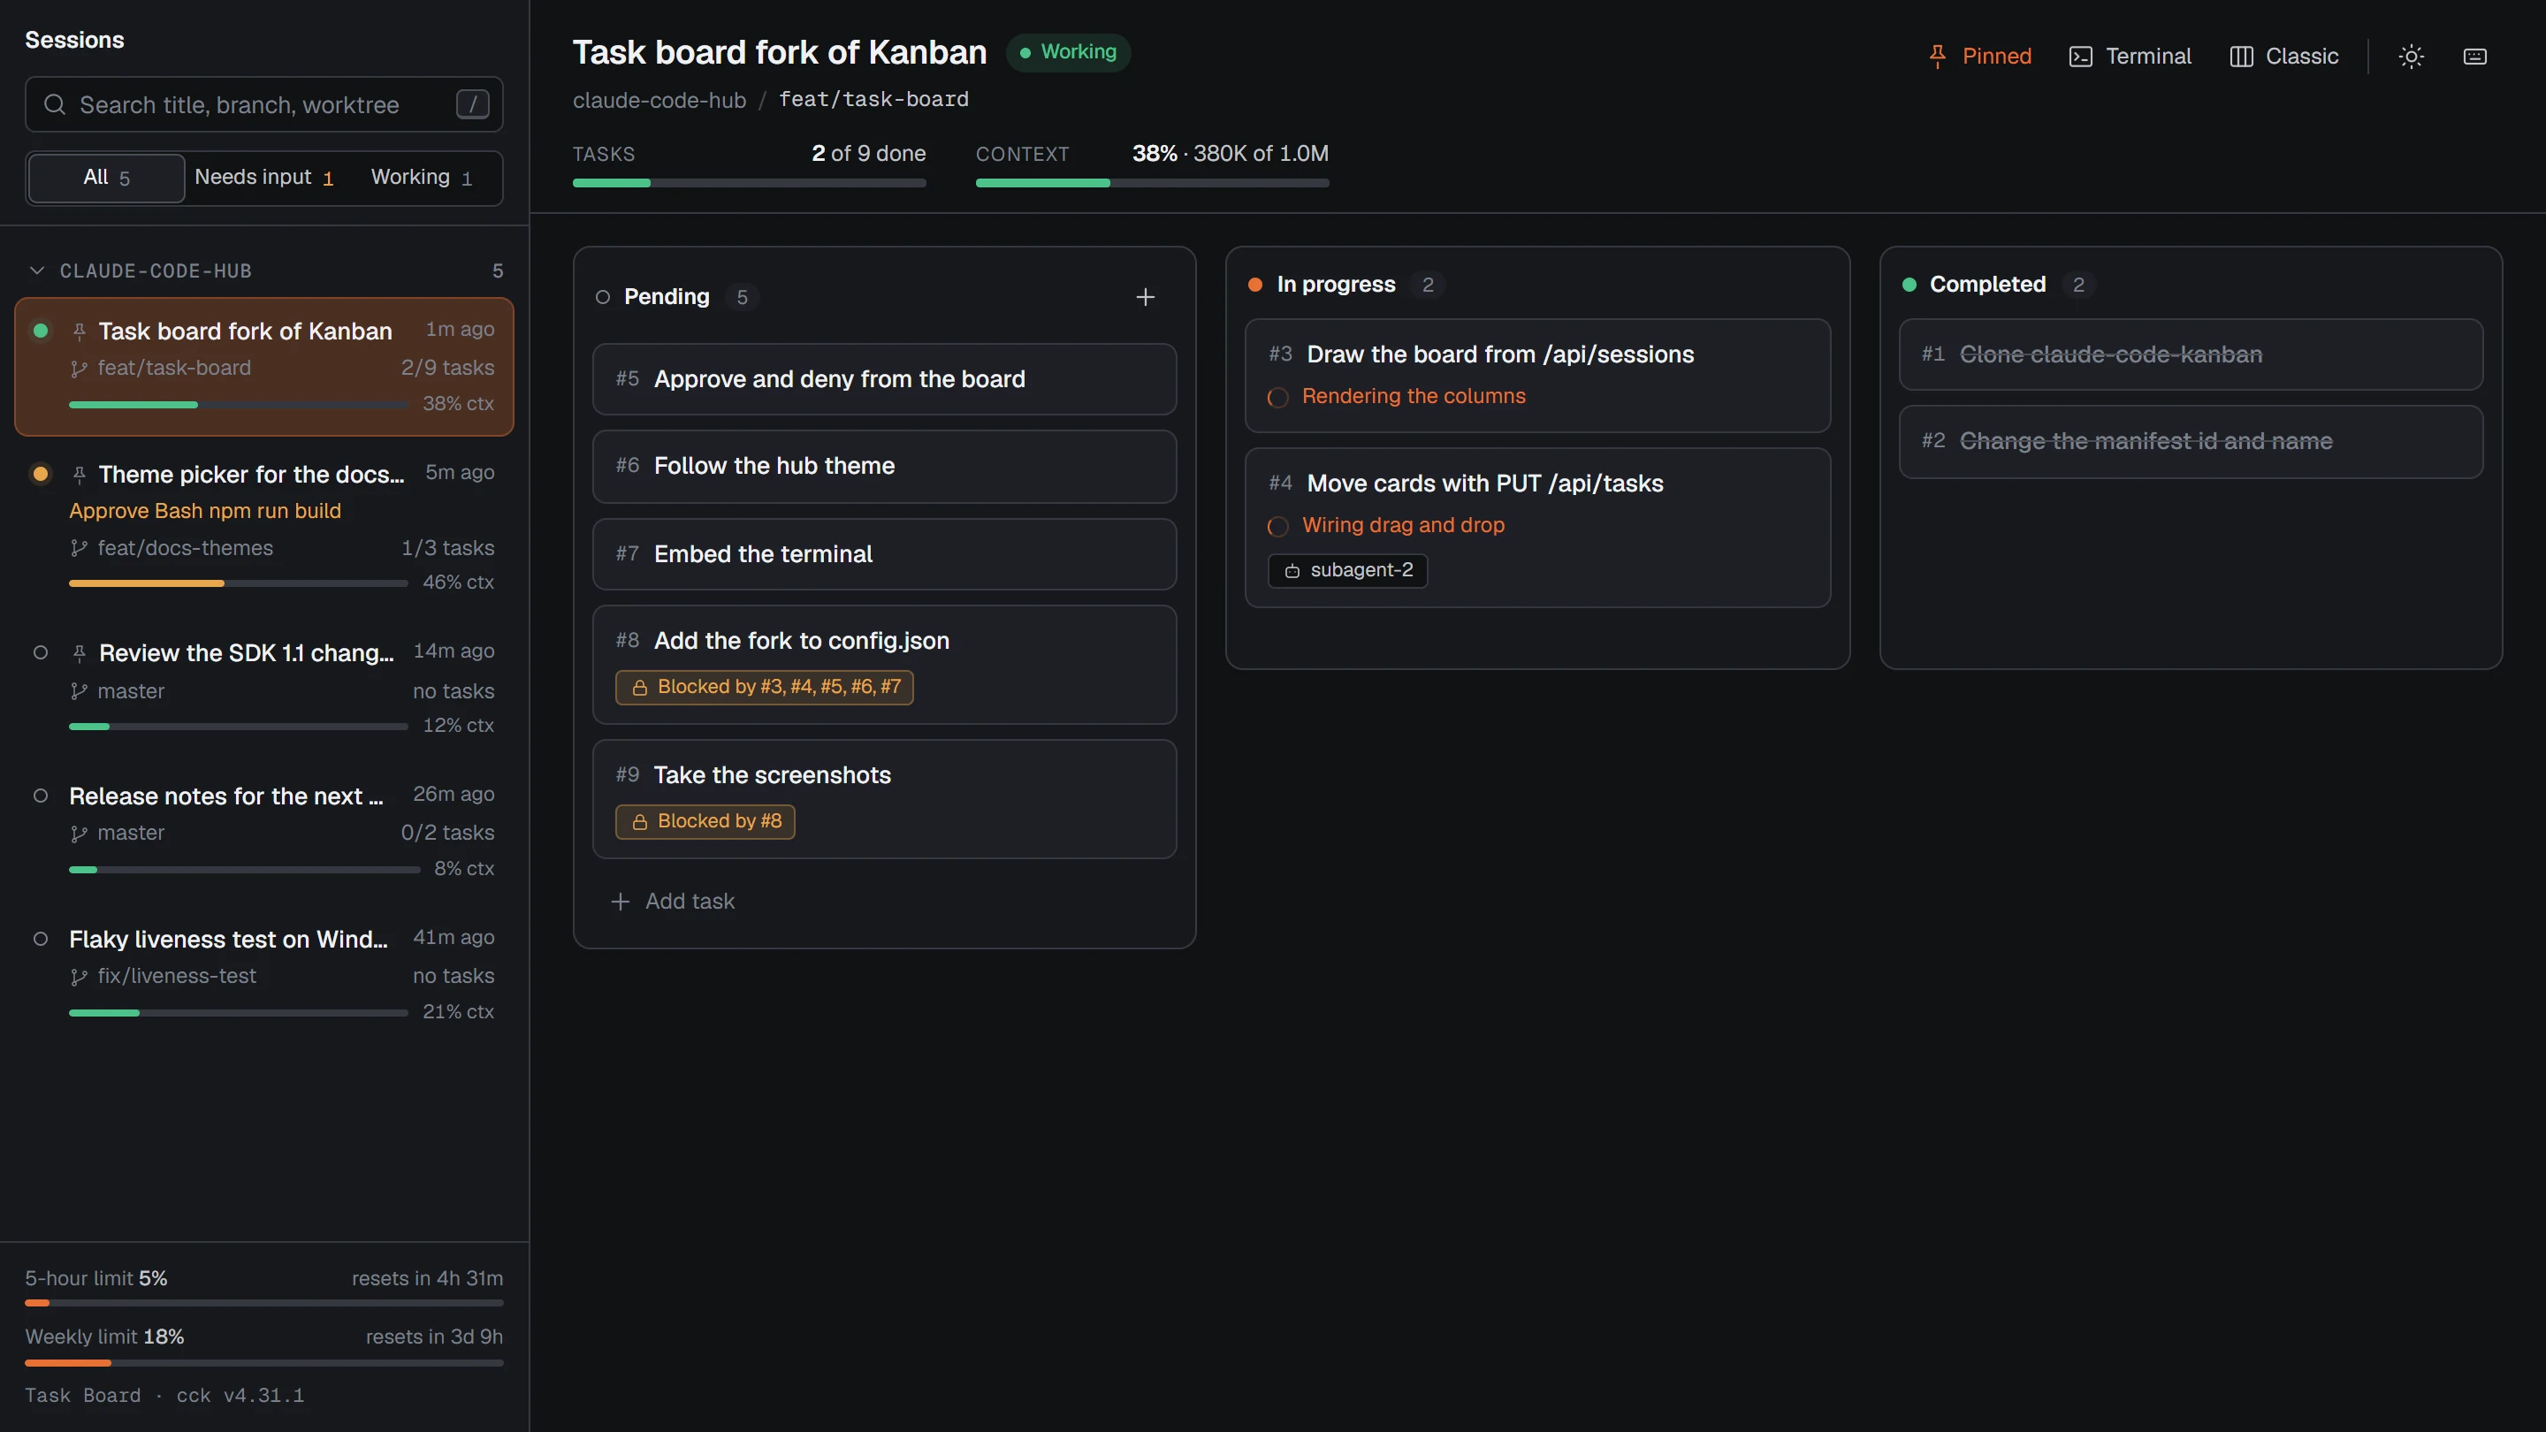Click the status circle of Review the SDK session
The height and width of the screenshot is (1432, 2546).
41,652
